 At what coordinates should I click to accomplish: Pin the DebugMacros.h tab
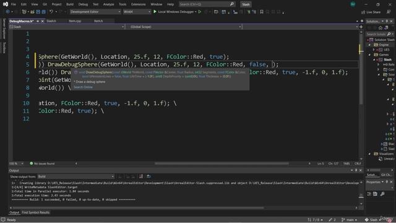(x=38, y=21)
